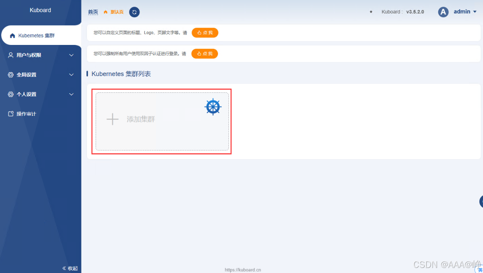The height and width of the screenshot is (273, 483).
Task: Collapse the sidebar with 收起
Action: pyautogui.click(x=70, y=268)
